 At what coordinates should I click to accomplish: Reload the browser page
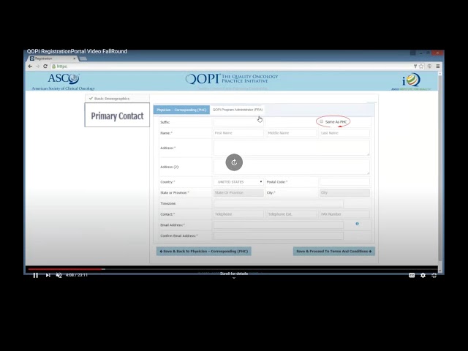point(45,67)
